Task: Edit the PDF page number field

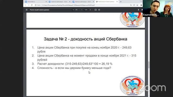Action: tap(73, 10)
